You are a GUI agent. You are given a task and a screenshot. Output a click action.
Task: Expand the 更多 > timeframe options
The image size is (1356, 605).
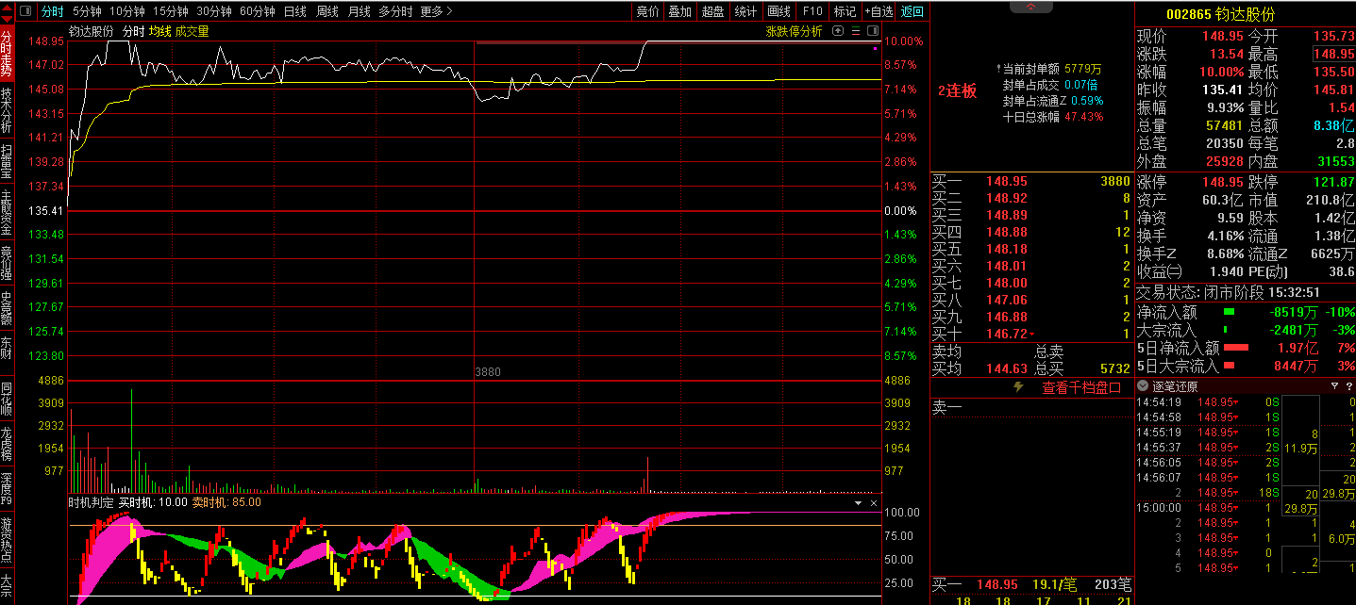tap(436, 11)
